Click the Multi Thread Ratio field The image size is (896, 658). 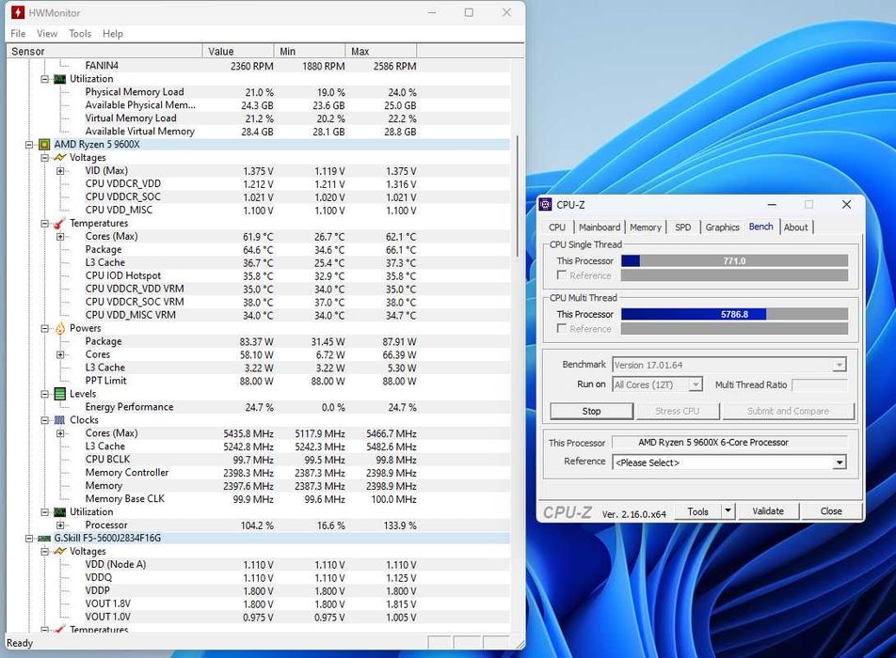(820, 384)
